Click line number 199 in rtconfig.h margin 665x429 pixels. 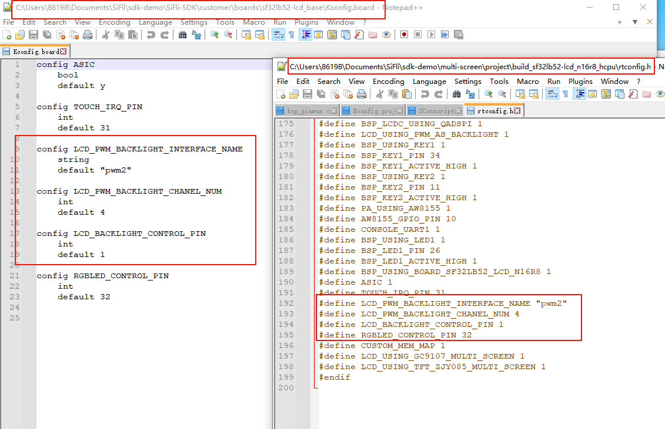pos(286,377)
